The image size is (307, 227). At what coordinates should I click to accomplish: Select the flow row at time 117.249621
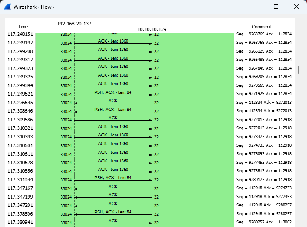click(150, 94)
